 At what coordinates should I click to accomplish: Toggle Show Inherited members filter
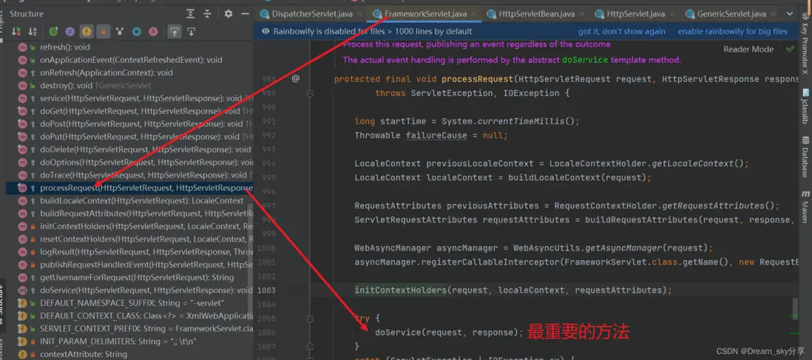[53, 32]
